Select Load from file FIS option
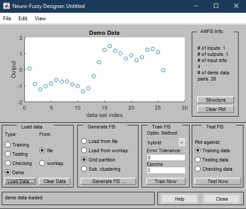 point(84,141)
